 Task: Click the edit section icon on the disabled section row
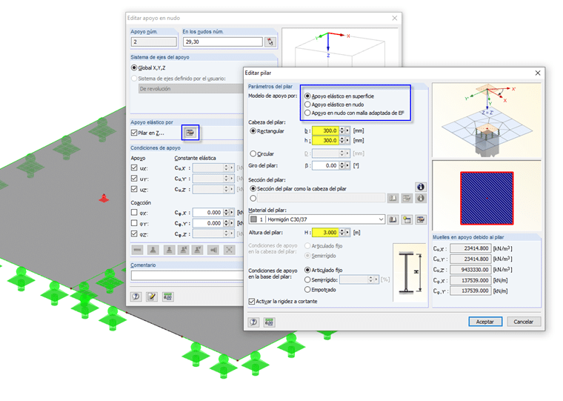point(407,198)
